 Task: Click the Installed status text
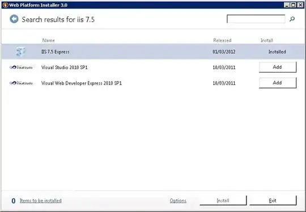(x=277, y=52)
